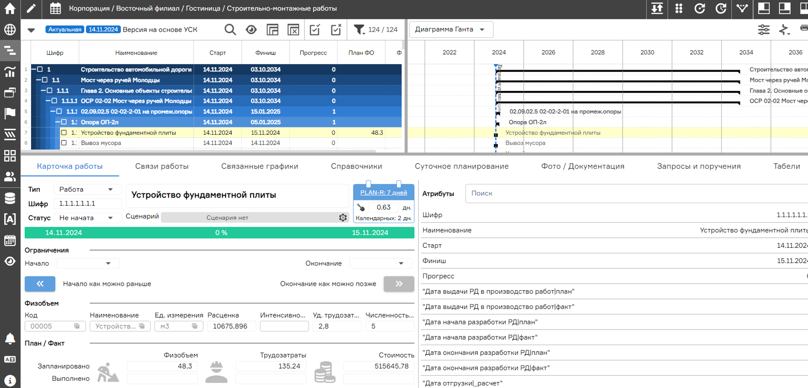Open table layout icon in toolbar

(273, 29)
